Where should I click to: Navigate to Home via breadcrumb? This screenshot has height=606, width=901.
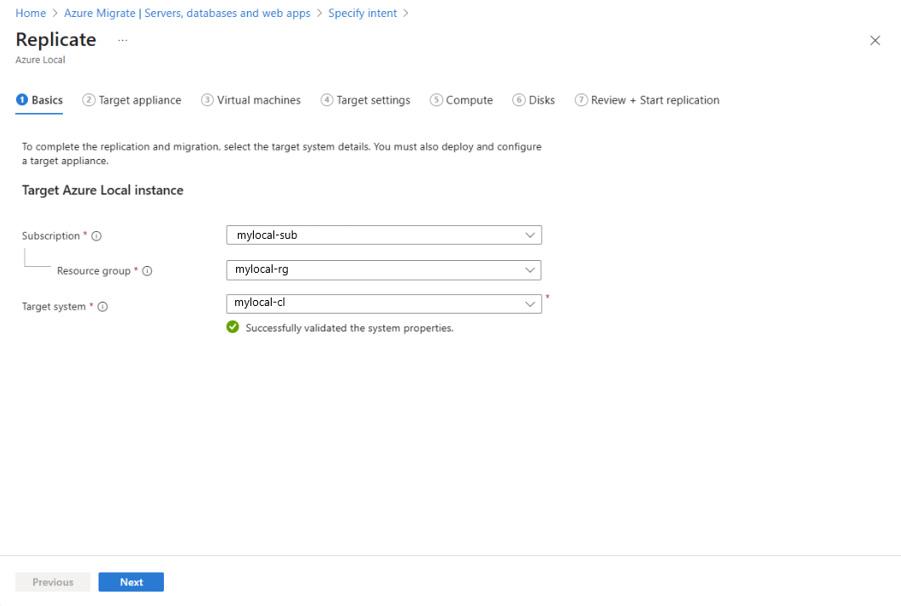[31, 13]
